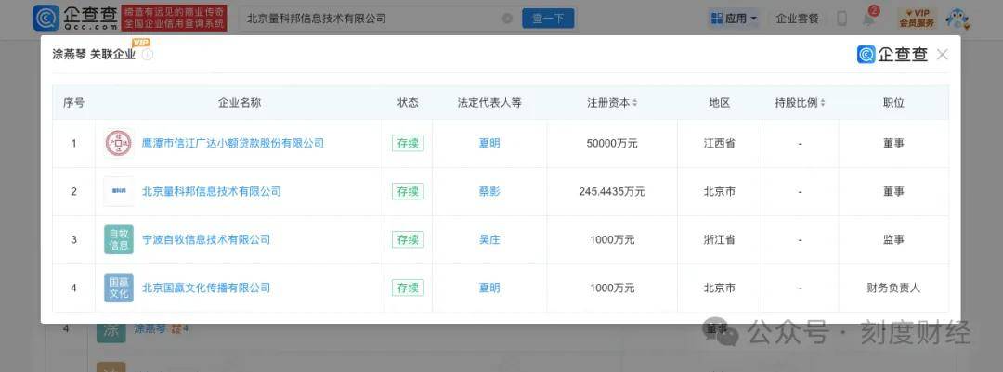This screenshot has height=372, width=1003.
Task: Click 涂燕琴 name in background list
Action: tap(150, 329)
